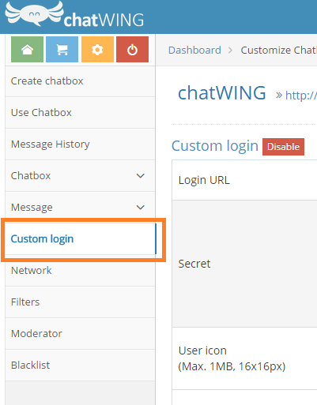Viewport: 317px width, 405px height.
Task: Disable custom login with the red Disable button
Action: coord(283,147)
